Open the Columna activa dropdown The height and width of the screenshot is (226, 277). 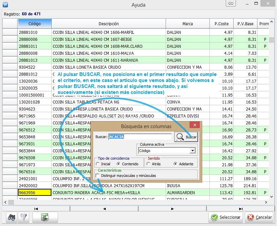click(x=193, y=151)
